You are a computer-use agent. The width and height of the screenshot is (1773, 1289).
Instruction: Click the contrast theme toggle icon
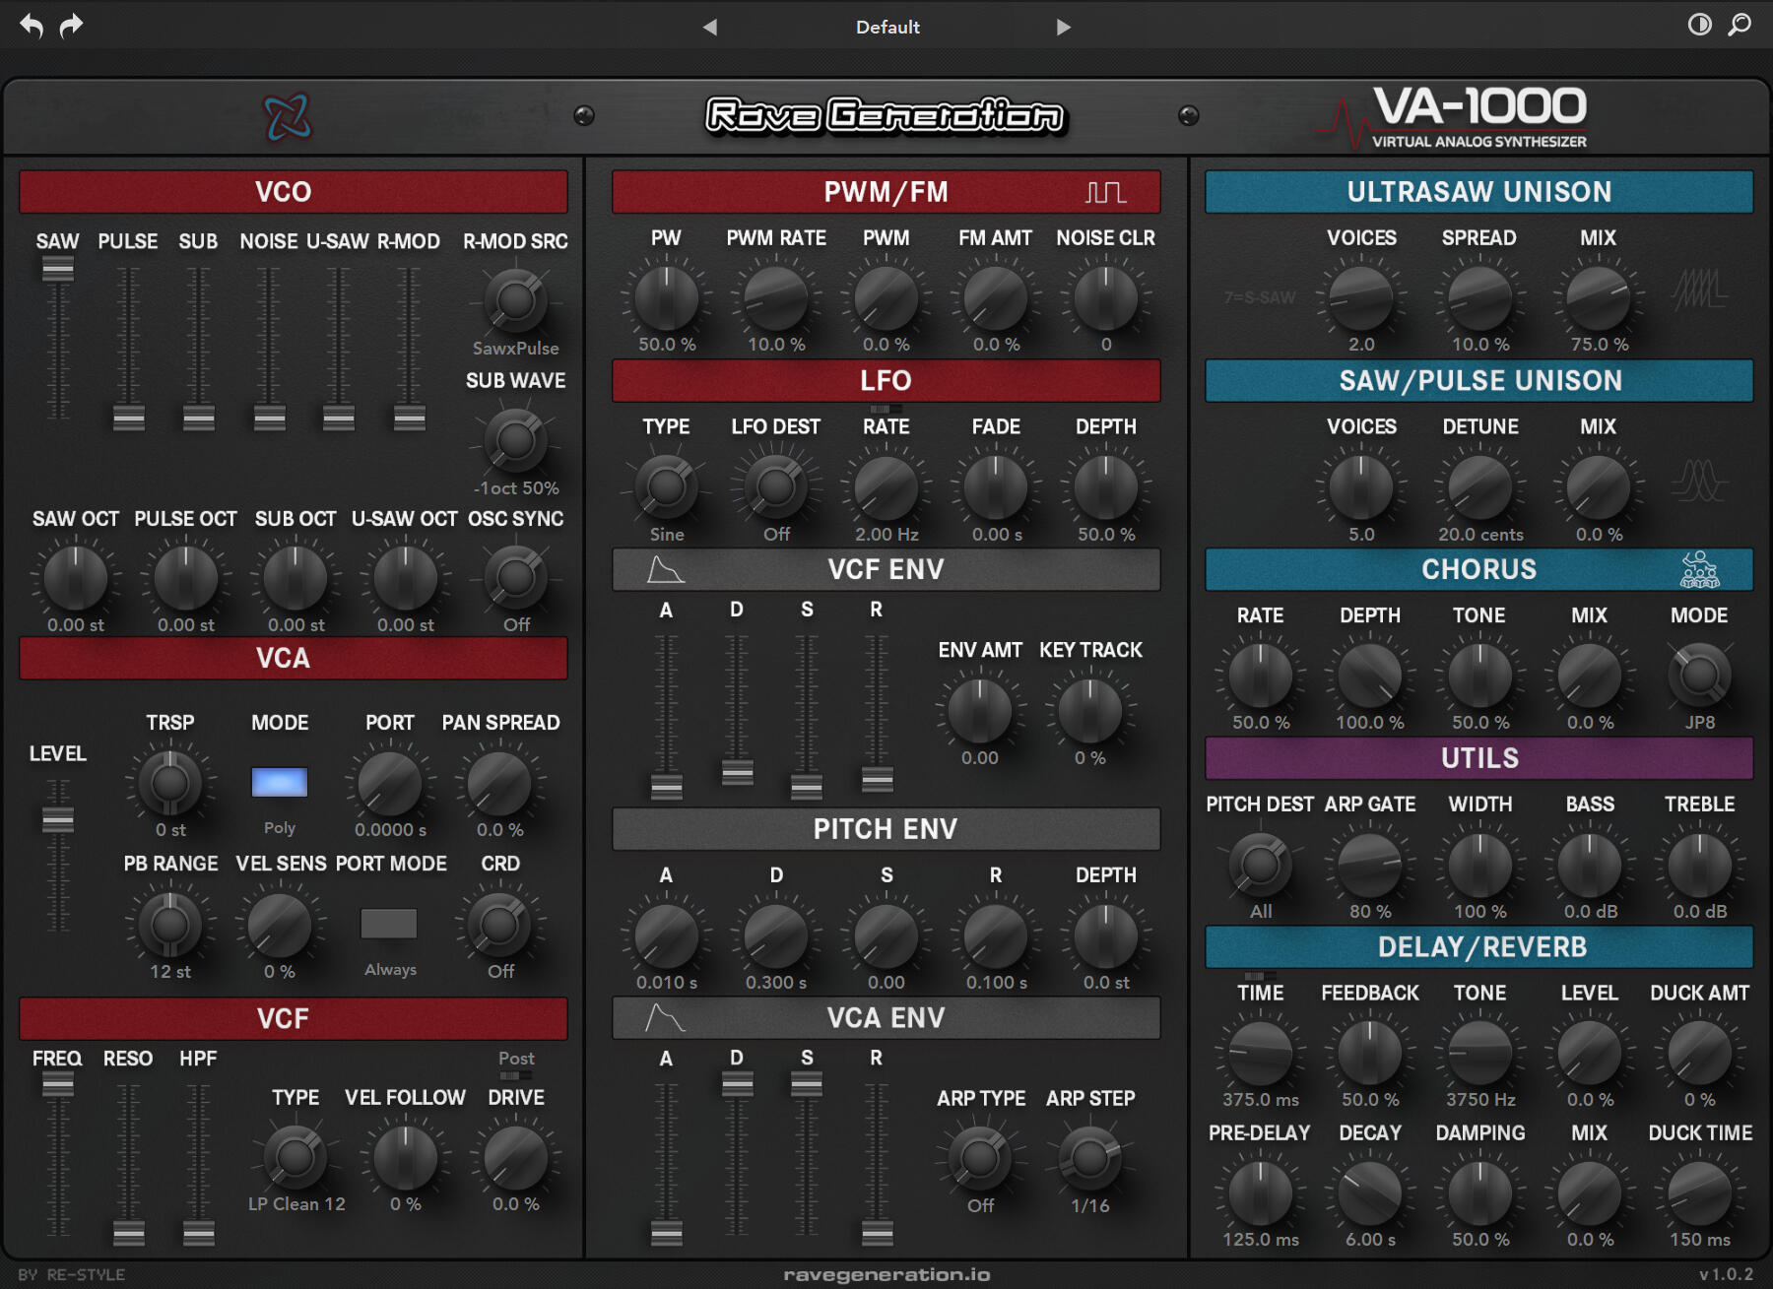(x=1699, y=25)
